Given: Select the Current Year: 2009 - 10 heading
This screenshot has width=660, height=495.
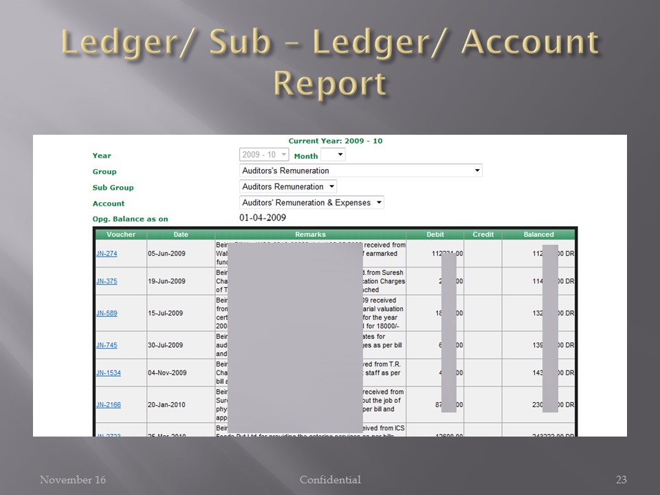Looking at the screenshot, I should click(x=335, y=140).
